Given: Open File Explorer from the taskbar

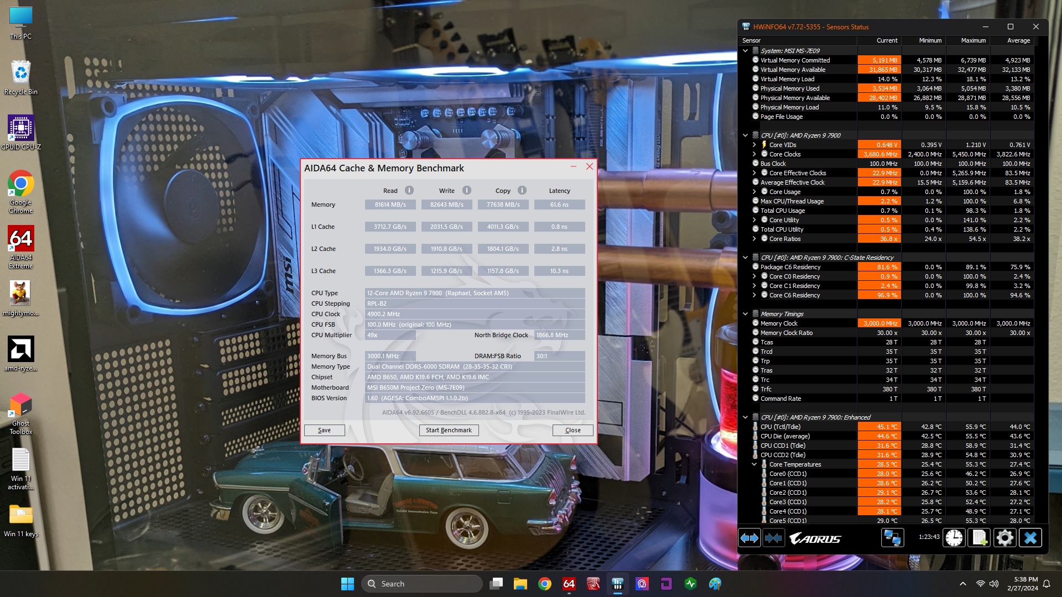Looking at the screenshot, I should click(520, 584).
